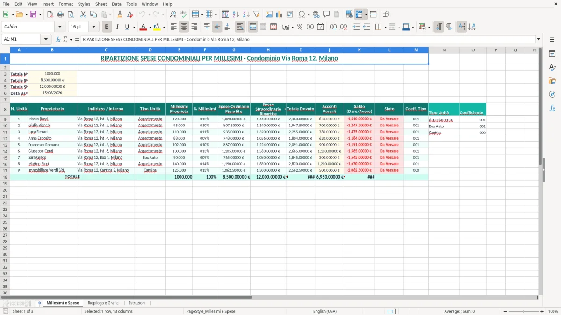The image size is (561, 315).
Task: Open the Styles menu
Action: (84, 4)
